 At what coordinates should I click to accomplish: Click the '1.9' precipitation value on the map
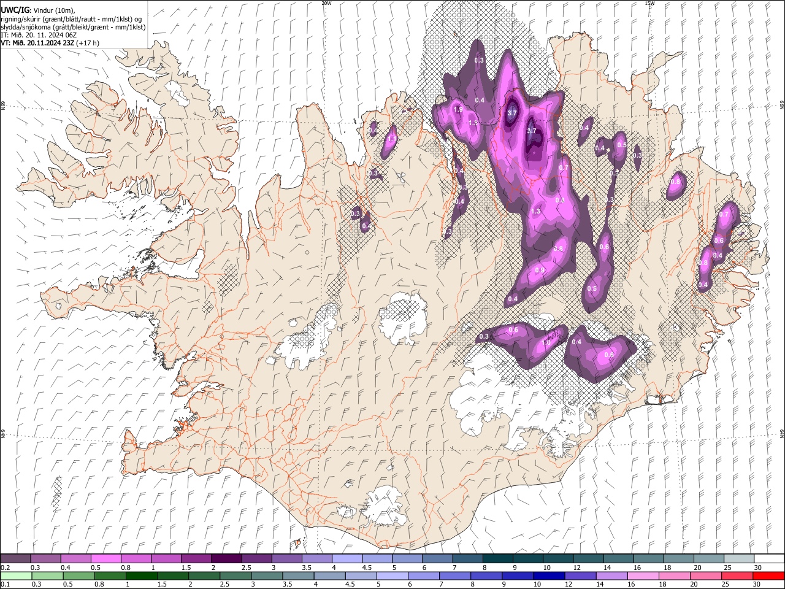(x=458, y=110)
